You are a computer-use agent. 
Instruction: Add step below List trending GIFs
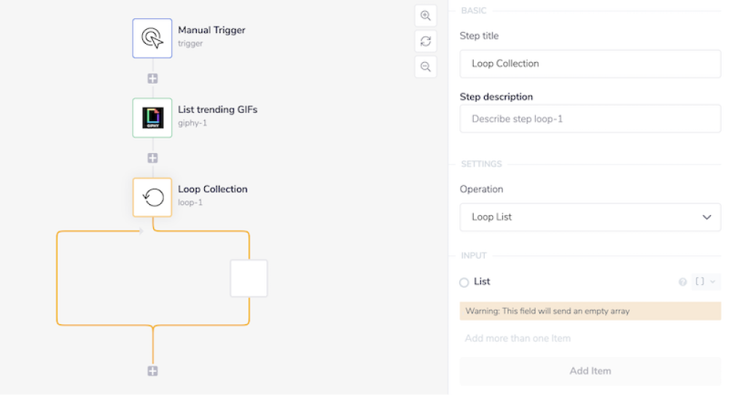(152, 157)
